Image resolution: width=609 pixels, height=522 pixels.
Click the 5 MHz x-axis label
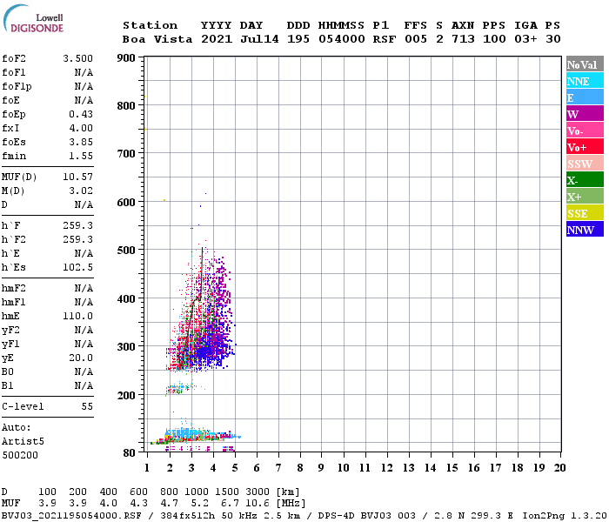pos(235,468)
